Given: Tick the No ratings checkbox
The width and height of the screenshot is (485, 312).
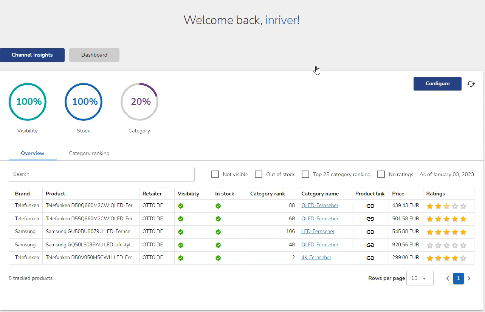Looking at the screenshot, I should coord(381,174).
